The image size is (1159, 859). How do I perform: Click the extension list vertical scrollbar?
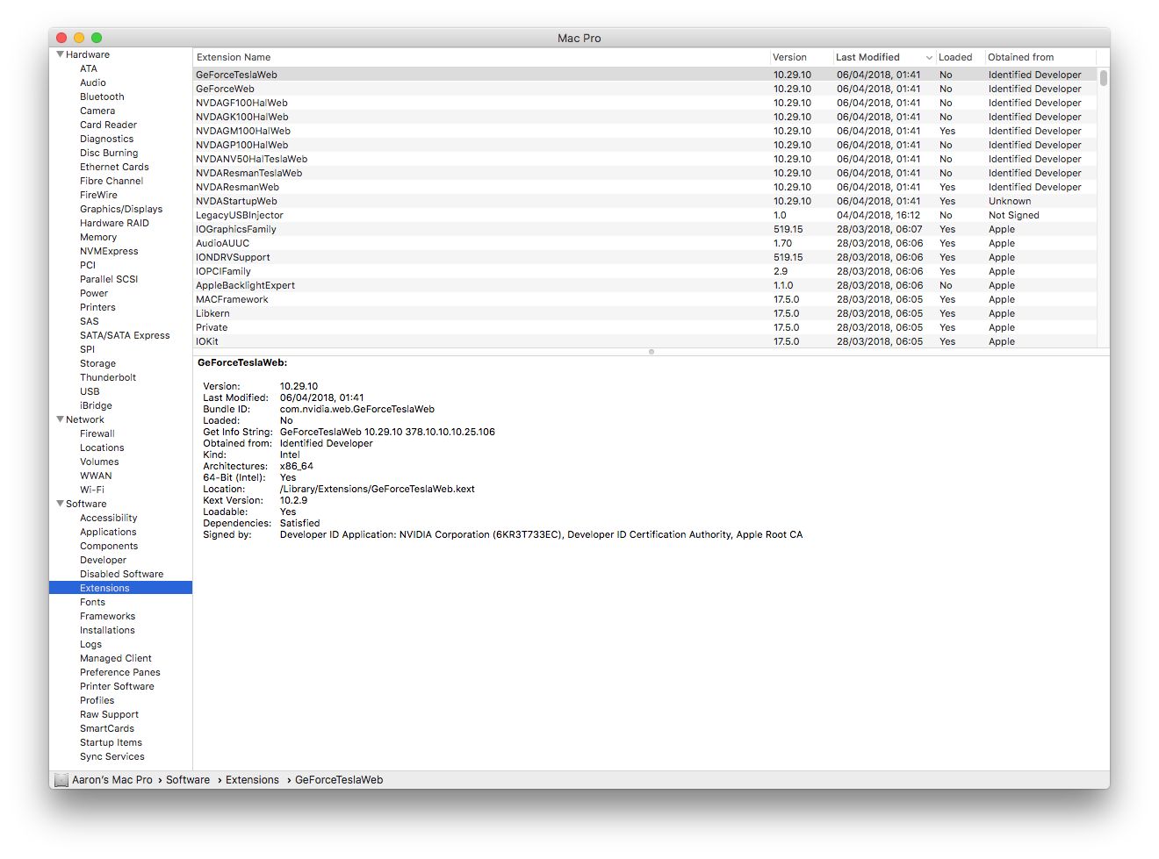[x=1104, y=78]
